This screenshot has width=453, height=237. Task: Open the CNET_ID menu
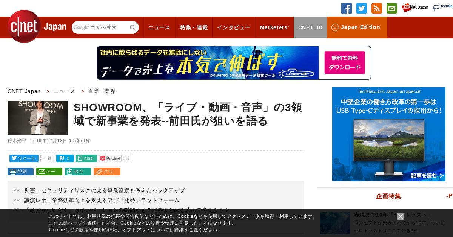310,27
